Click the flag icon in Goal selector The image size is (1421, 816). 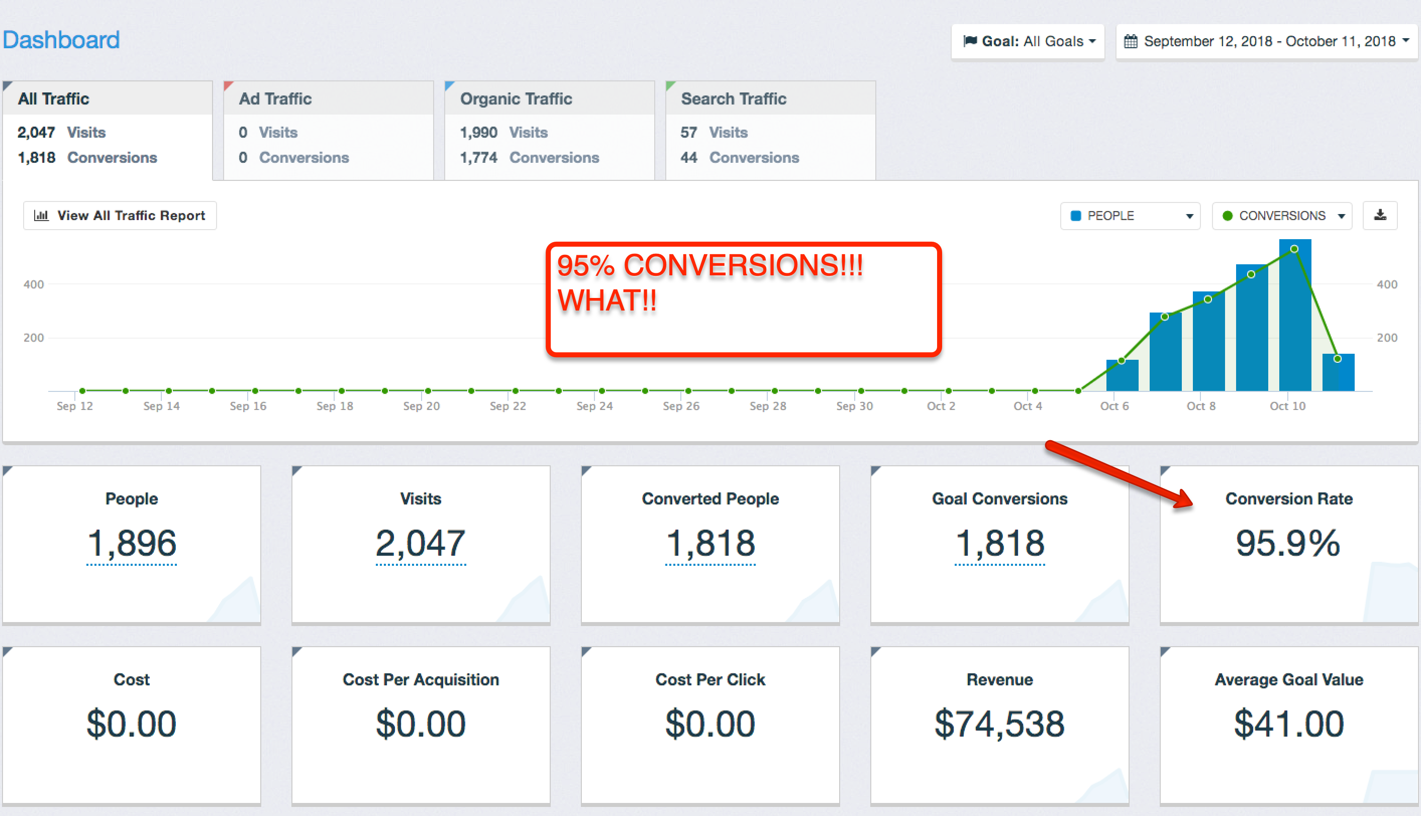[x=970, y=41]
